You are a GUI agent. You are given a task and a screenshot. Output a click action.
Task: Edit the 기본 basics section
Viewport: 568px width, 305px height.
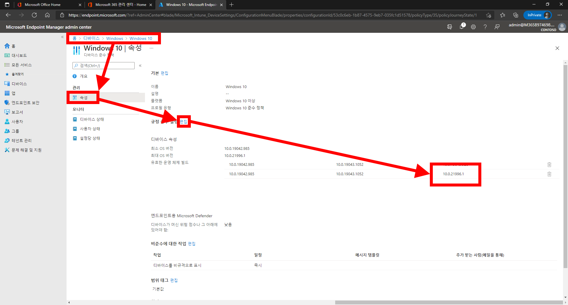pyautogui.click(x=164, y=73)
